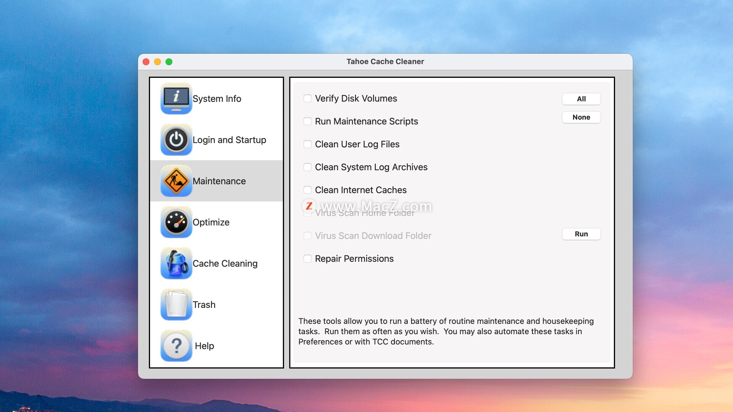Click the Help question mark icon

click(176, 346)
